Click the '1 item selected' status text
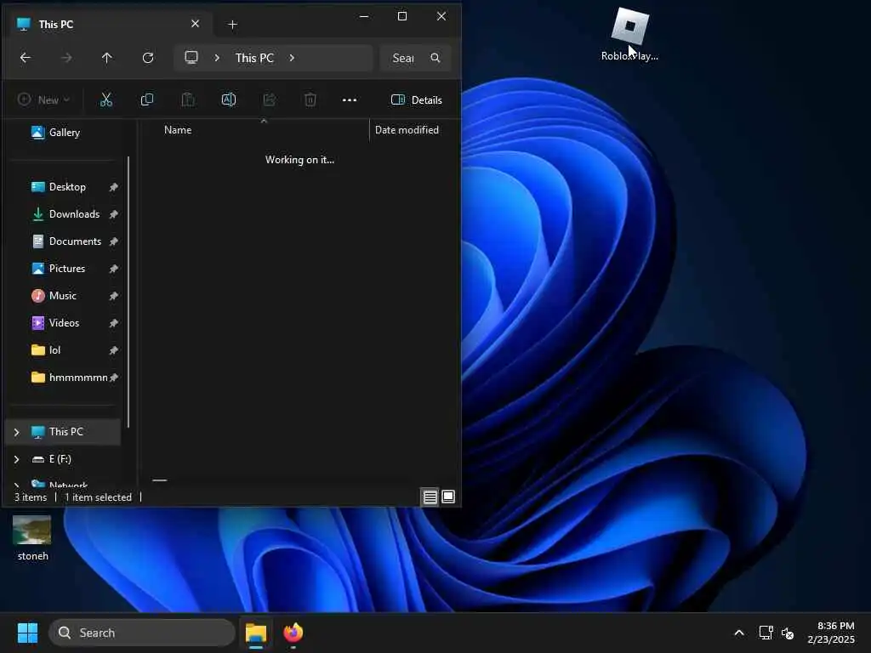 pyautogui.click(x=99, y=497)
